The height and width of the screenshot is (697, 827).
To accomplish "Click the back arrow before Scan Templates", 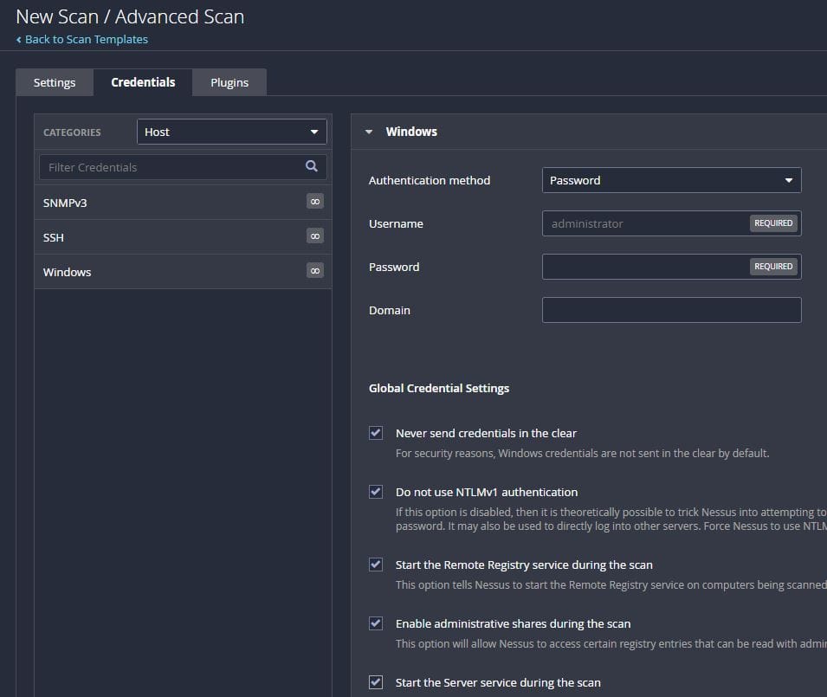I will coord(19,40).
